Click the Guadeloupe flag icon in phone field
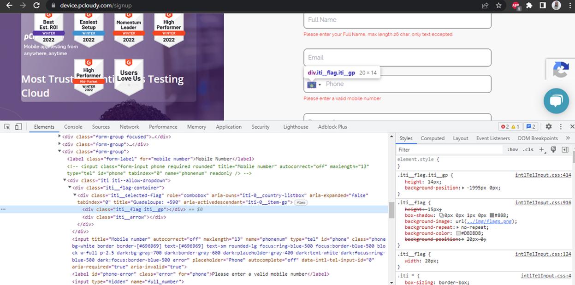Viewport: 575px width, 285px height. (x=312, y=85)
